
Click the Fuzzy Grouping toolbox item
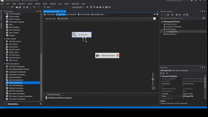[x=15, y=14]
